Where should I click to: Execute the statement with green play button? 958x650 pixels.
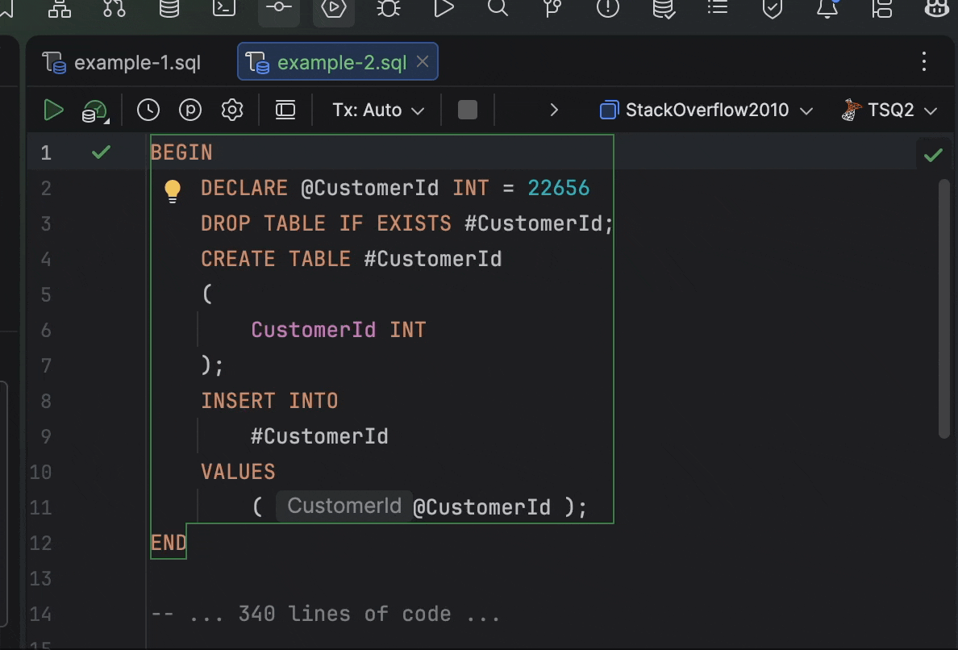[53, 110]
